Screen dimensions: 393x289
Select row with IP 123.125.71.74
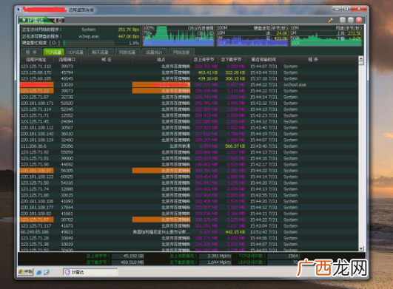pyautogui.click(x=189, y=189)
